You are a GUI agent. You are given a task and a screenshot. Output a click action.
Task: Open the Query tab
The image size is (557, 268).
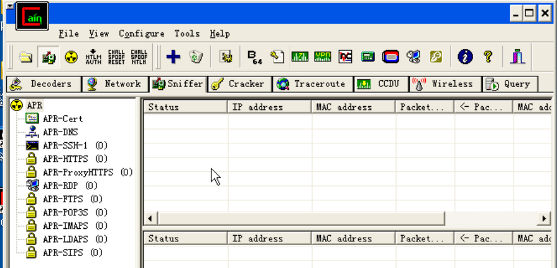tap(510, 84)
